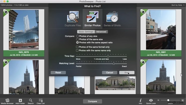
Task: Click the IMG_0681 file name label
Action: (161, 52)
